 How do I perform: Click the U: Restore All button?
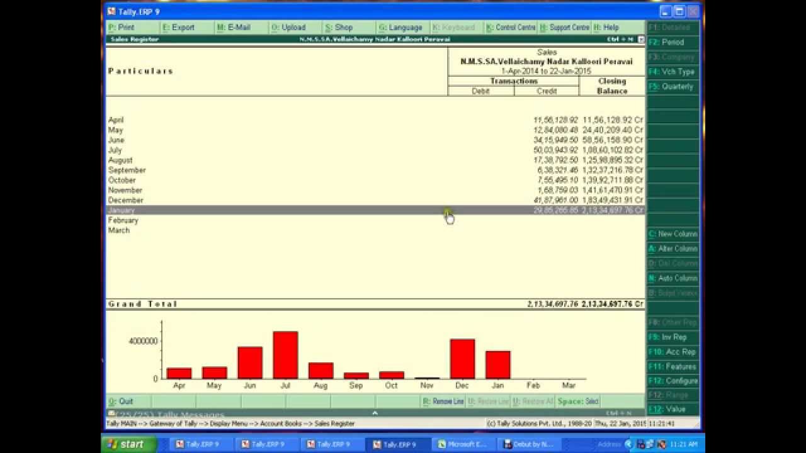coord(533,401)
